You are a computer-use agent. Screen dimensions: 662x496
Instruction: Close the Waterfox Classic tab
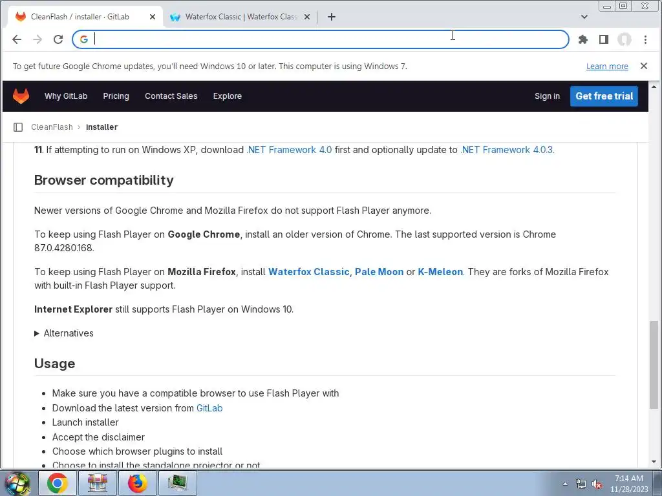[x=307, y=17]
